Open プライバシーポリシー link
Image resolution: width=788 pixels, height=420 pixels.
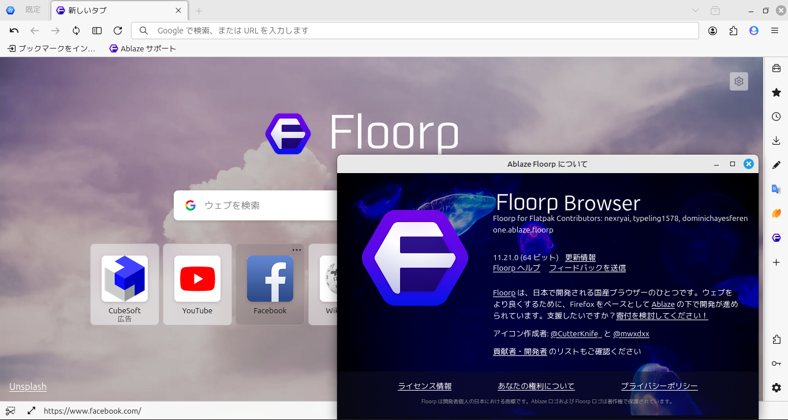coord(659,387)
